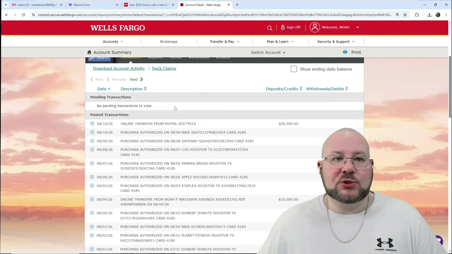Open the browser Downloads icon
Screen dimensions: 452x254
click(x=429, y=15)
